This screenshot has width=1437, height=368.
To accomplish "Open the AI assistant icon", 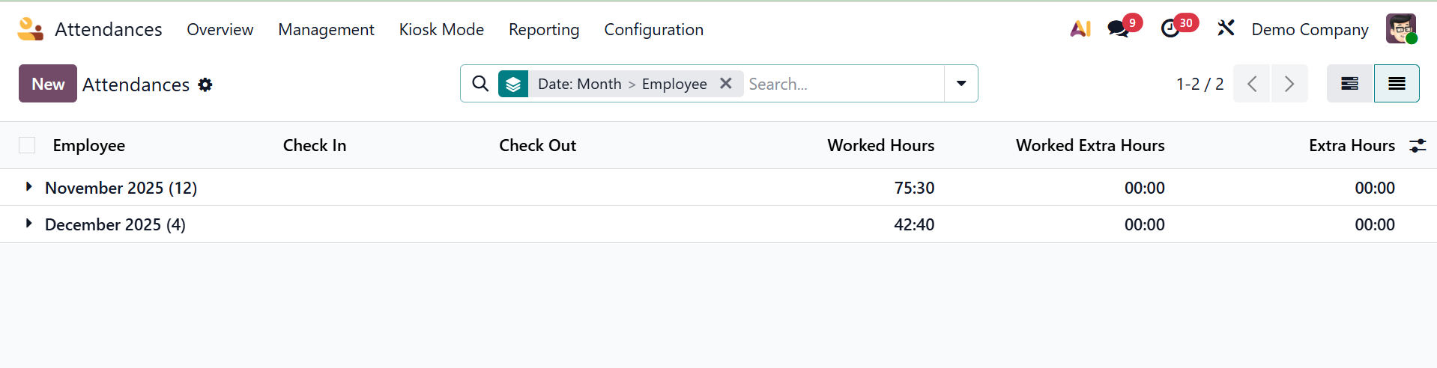I will click(x=1080, y=29).
